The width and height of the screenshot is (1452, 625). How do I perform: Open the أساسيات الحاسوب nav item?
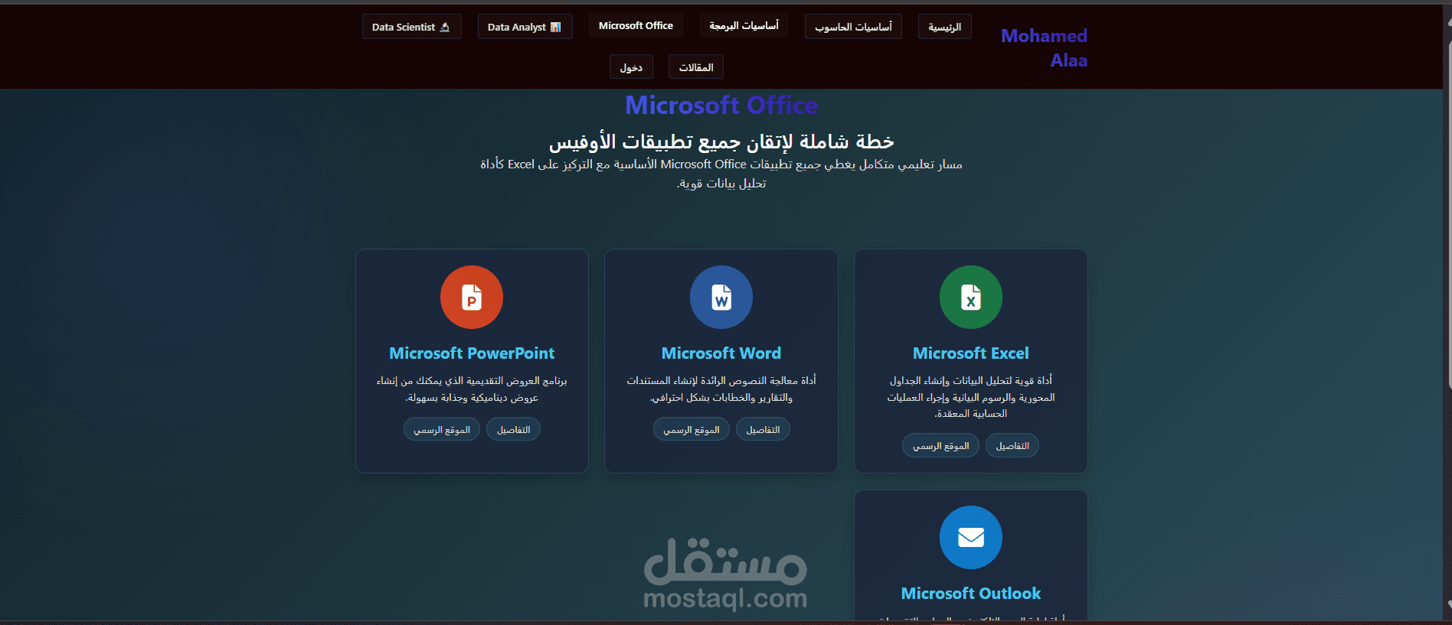pyautogui.click(x=853, y=27)
